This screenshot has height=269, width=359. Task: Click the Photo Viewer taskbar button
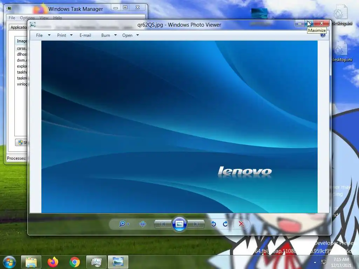tap(118, 262)
